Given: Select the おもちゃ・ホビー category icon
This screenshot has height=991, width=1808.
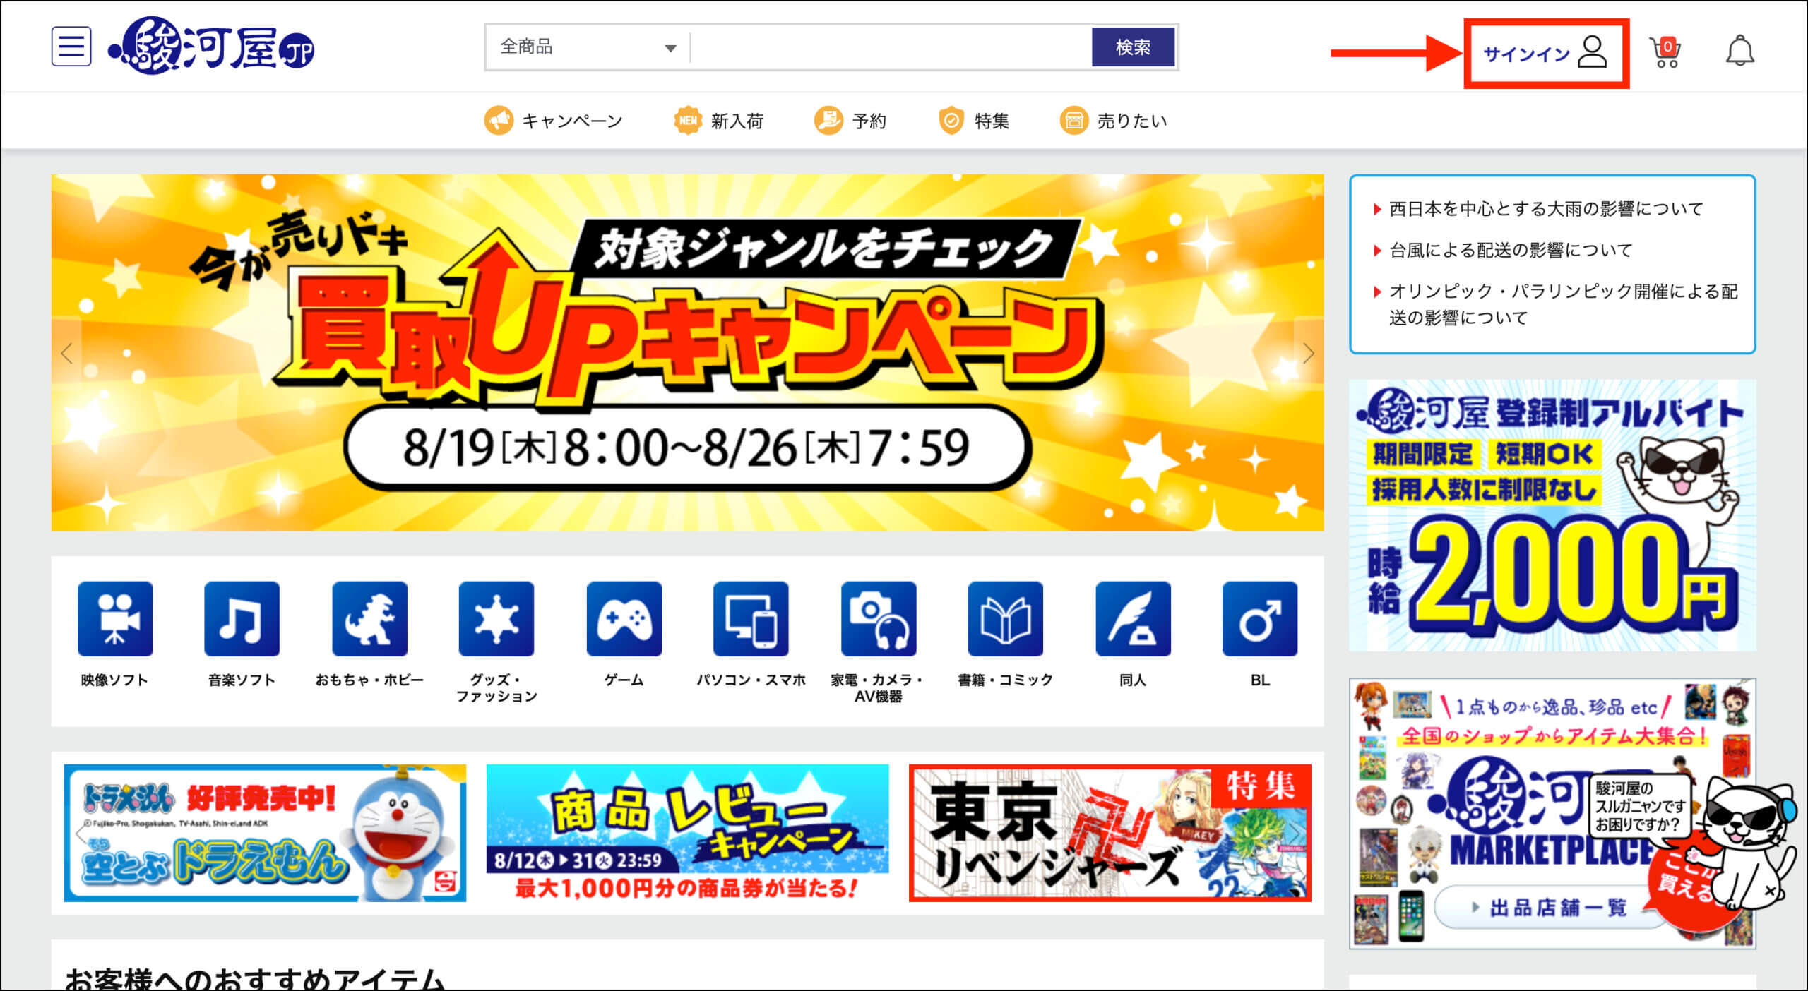Looking at the screenshot, I should (369, 619).
